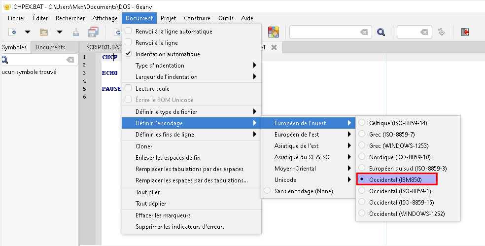Close the current document tab
This screenshot has width=485, height=246.
[274, 47]
